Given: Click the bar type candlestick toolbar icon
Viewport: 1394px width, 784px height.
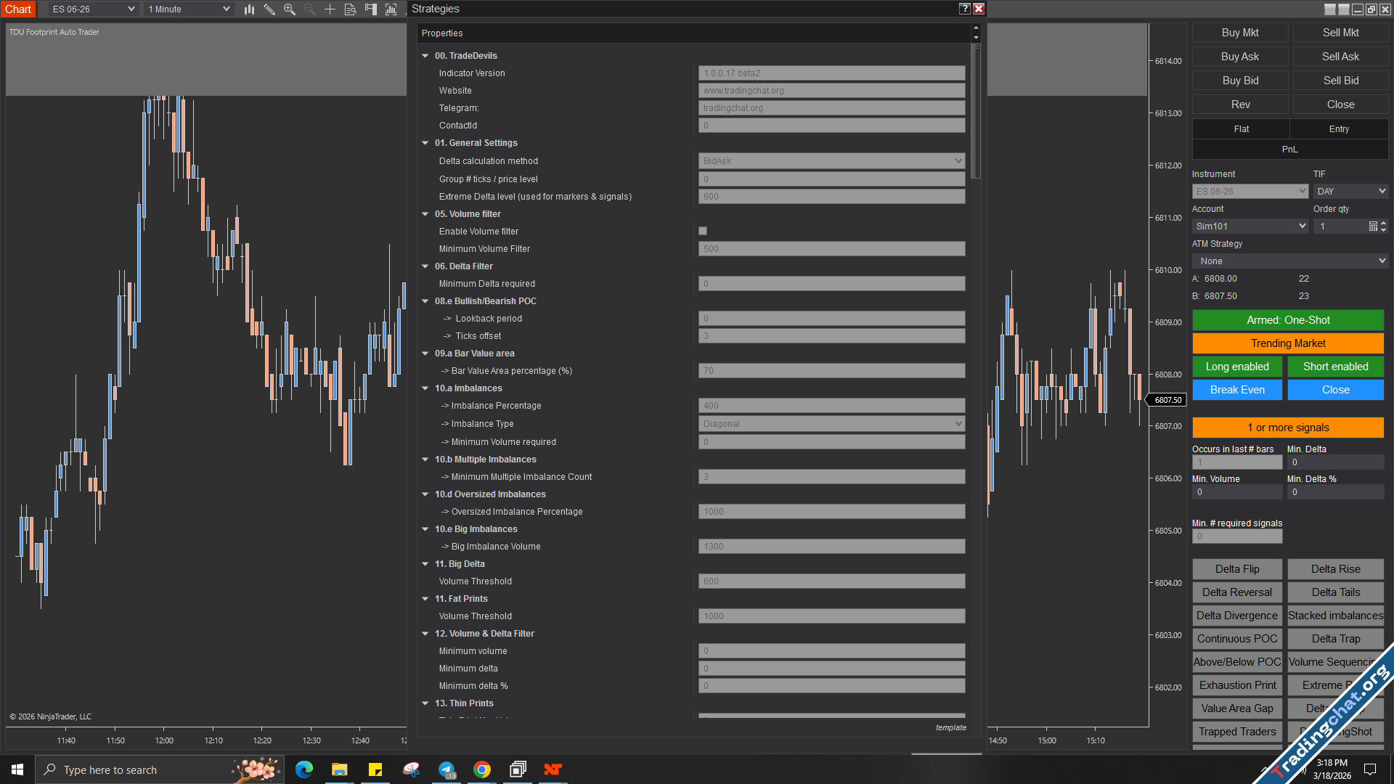Looking at the screenshot, I should coord(249,9).
